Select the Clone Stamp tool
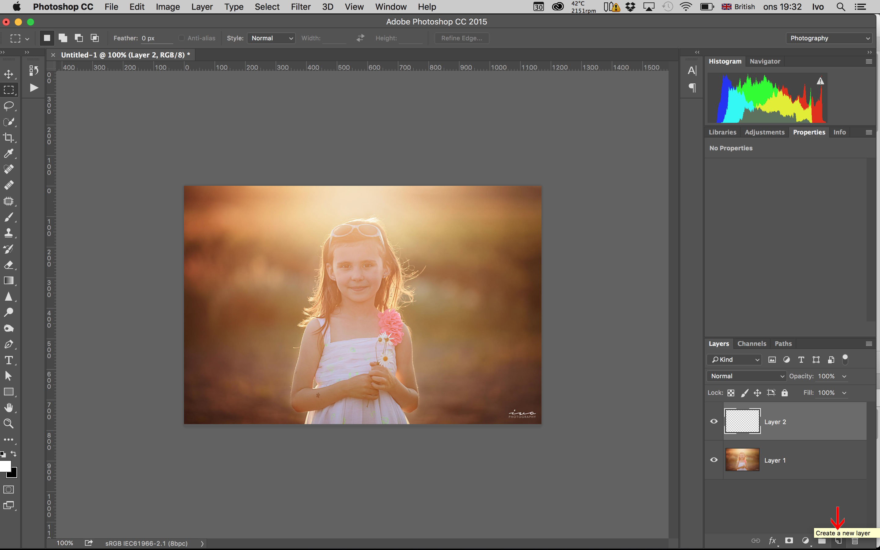This screenshot has height=550, width=880. pyautogui.click(x=9, y=233)
